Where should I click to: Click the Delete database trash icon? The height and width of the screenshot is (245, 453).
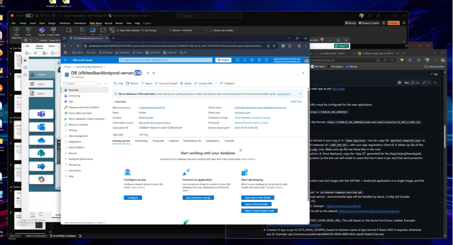(182, 83)
